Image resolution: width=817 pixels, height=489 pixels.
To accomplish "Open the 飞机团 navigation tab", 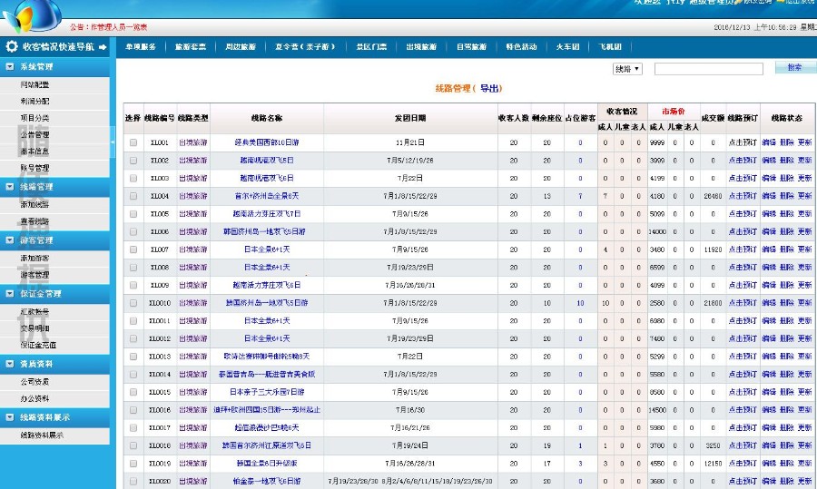I will pos(610,47).
